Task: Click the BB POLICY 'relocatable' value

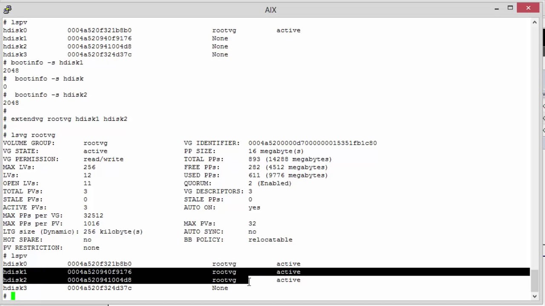Action: pyautogui.click(x=270, y=240)
